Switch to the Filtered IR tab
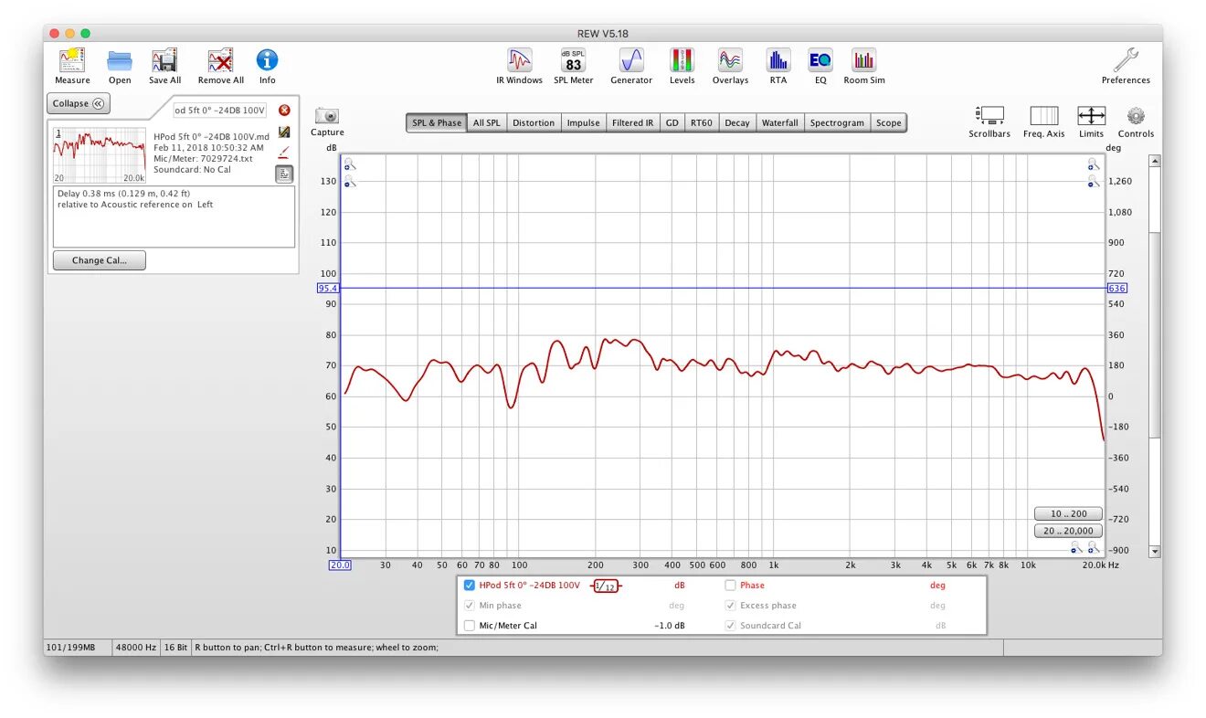The width and height of the screenshot is (1206, 718). pyautogui.click(x=633, y=122)
